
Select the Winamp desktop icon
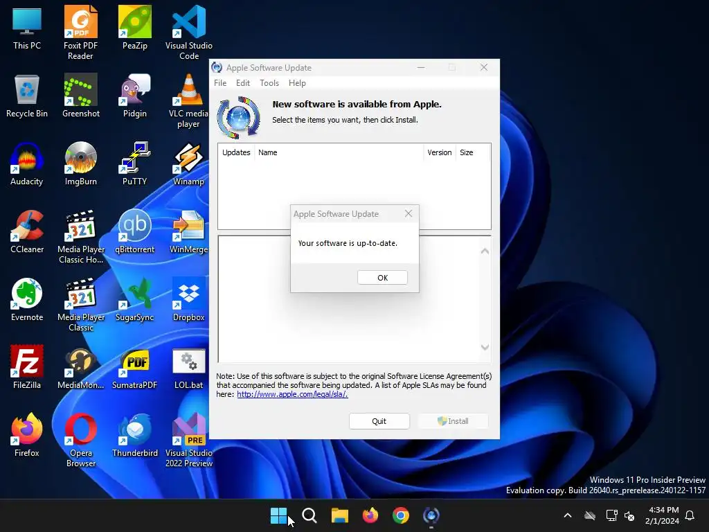coord(188,163)
